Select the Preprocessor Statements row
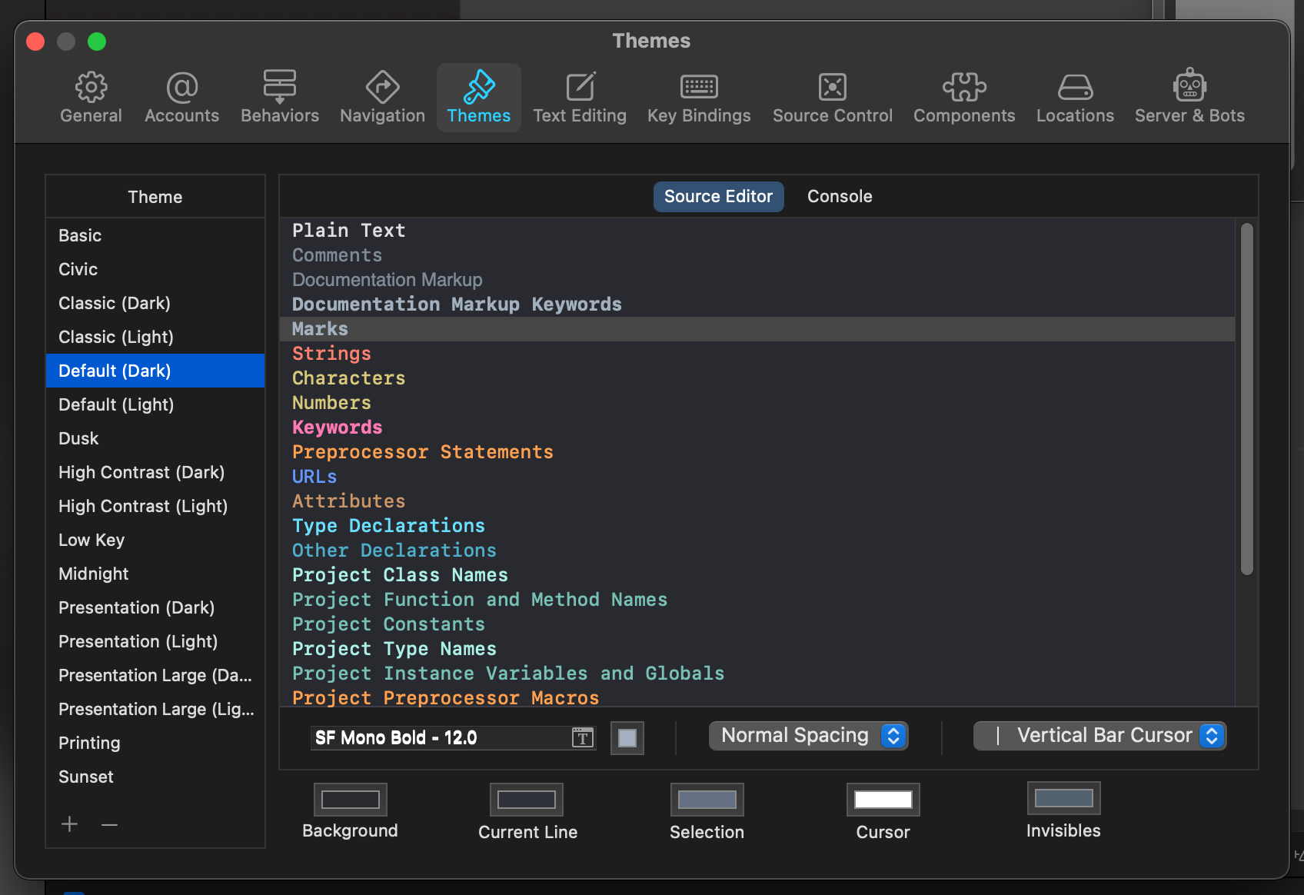 tap(757, 452)
